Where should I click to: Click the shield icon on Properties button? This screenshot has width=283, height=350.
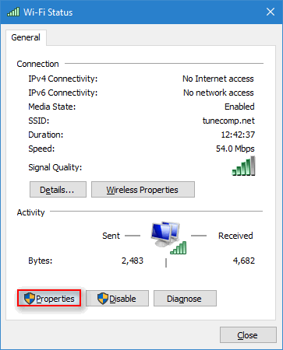coord(30,299)
